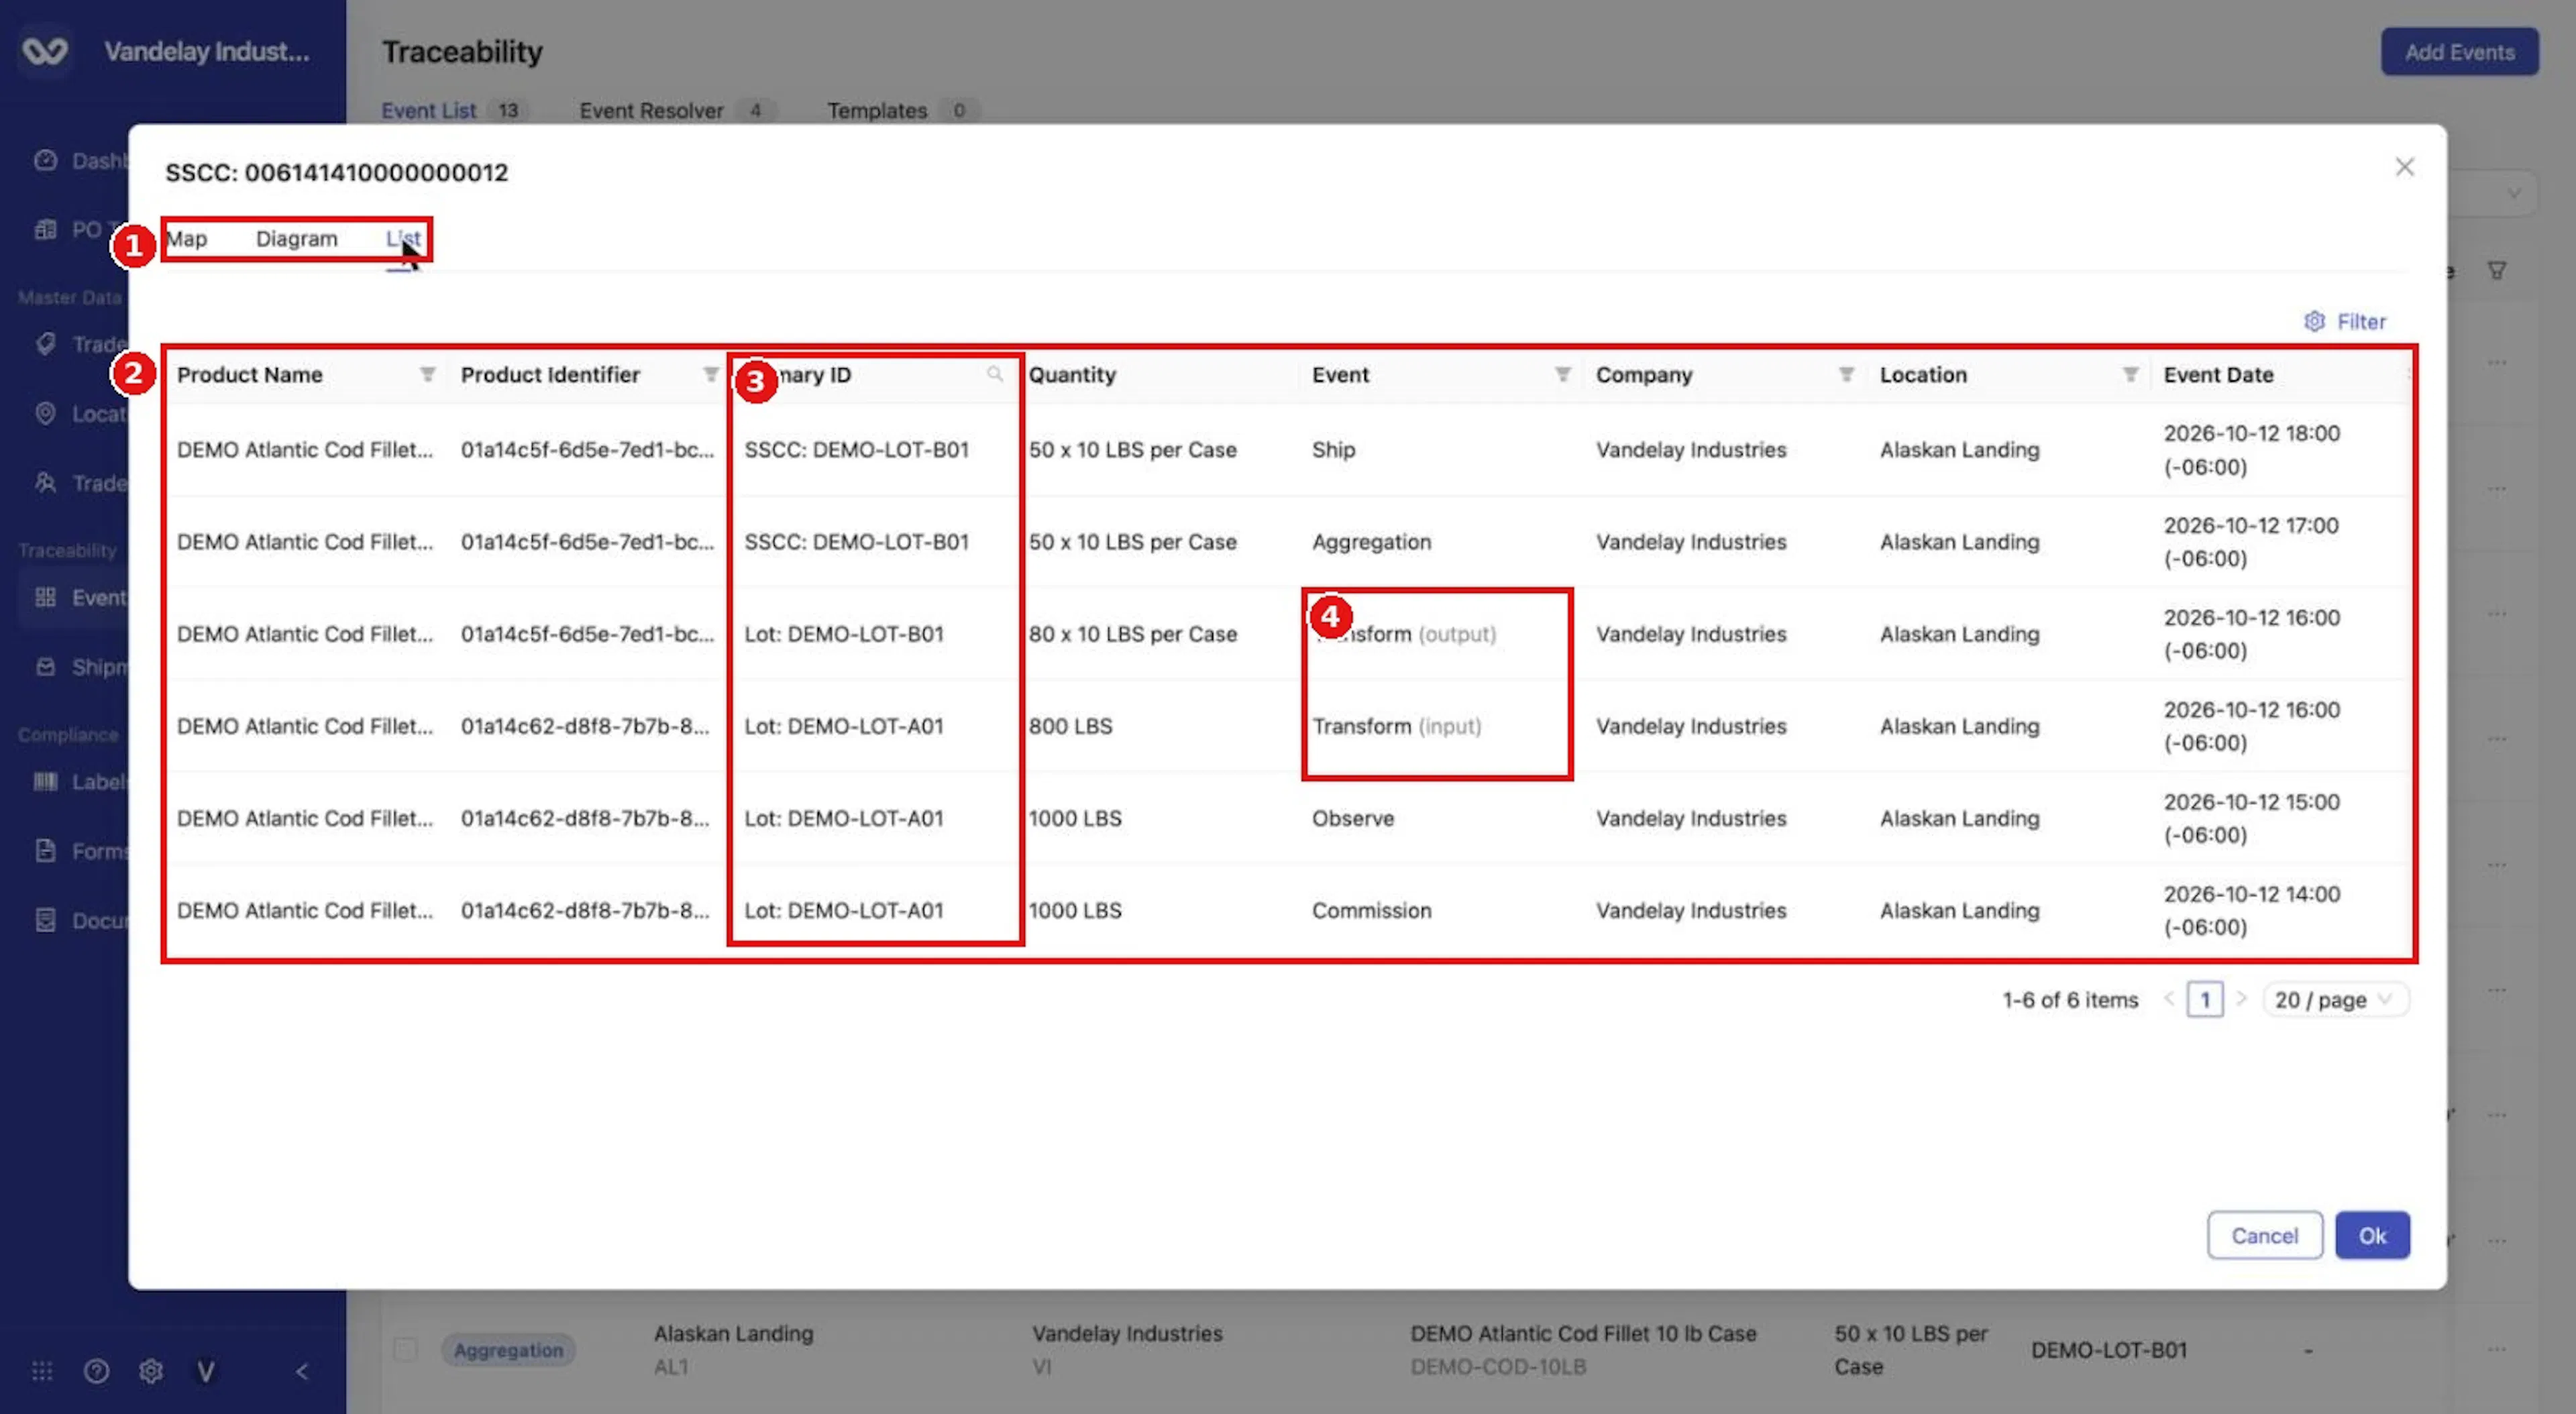Open the settings gear in sidebar
Image resolution: width=2576 pixels, height=1414 pixels.
[x=151, y=1371]
